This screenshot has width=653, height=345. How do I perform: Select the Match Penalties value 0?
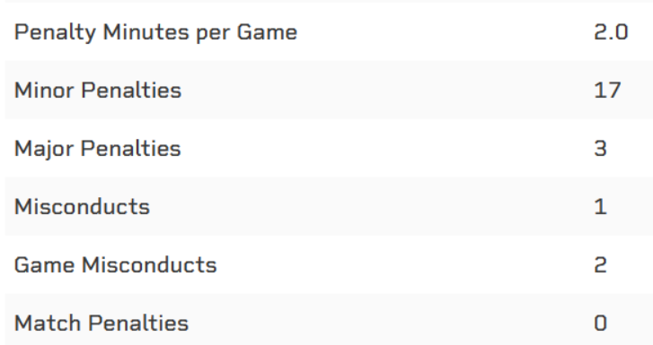point(600,323)
